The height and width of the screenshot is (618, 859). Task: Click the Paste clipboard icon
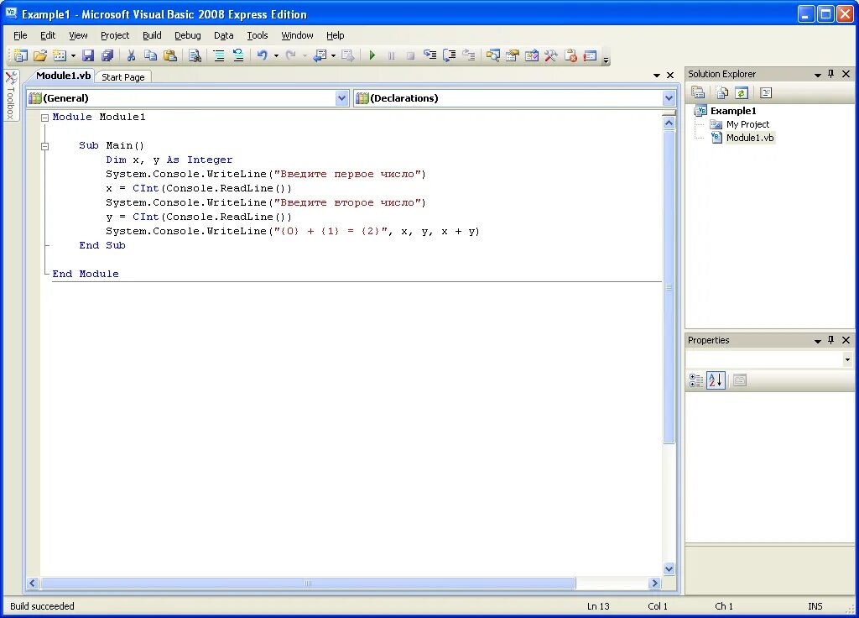click(x=169, y=55)
